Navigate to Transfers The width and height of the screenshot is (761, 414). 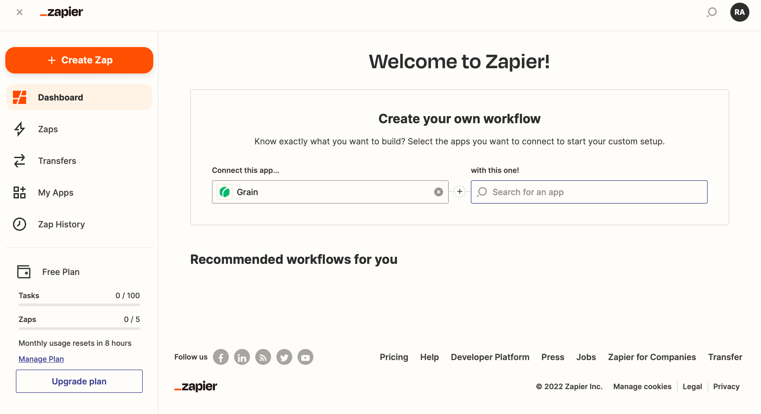[58, 161]
